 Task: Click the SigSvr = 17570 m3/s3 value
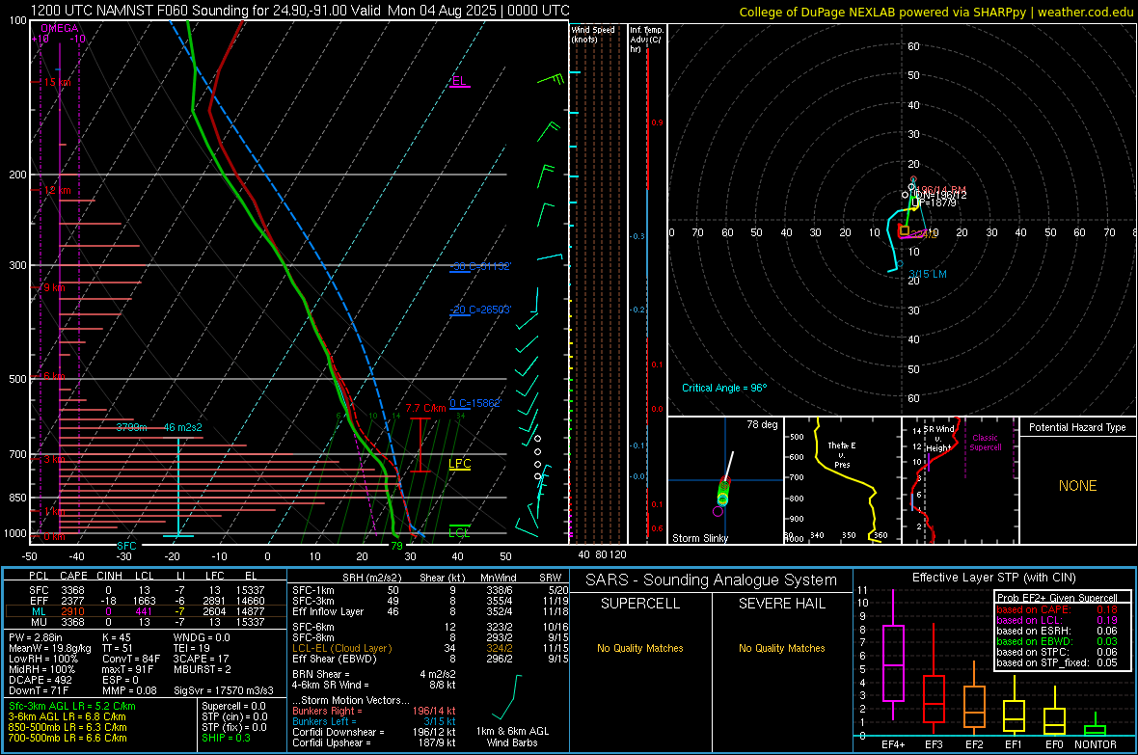[x=224, y=690]
